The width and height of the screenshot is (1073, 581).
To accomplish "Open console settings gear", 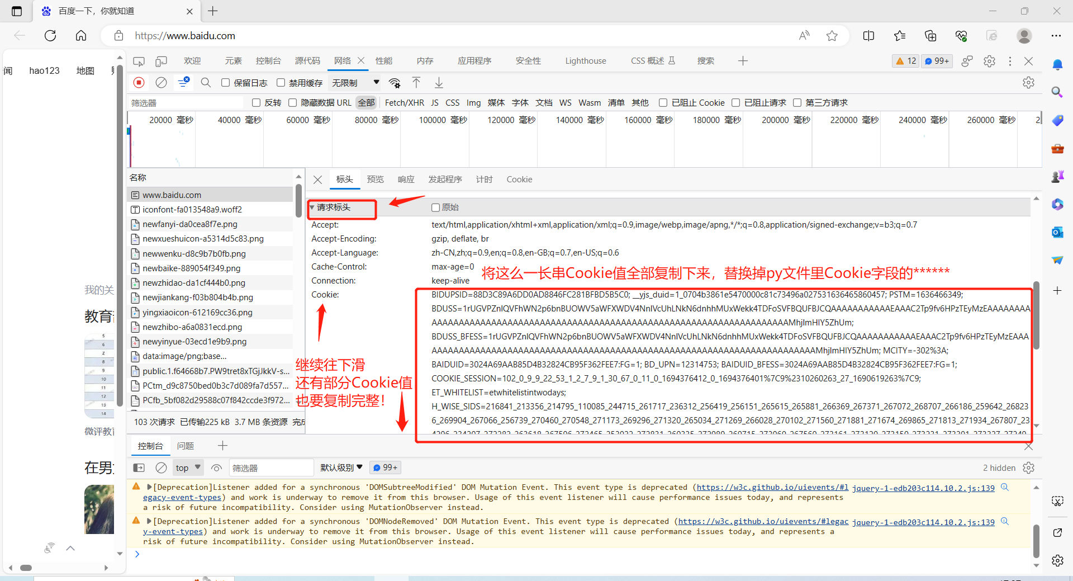I will [x=1028, y=467].
